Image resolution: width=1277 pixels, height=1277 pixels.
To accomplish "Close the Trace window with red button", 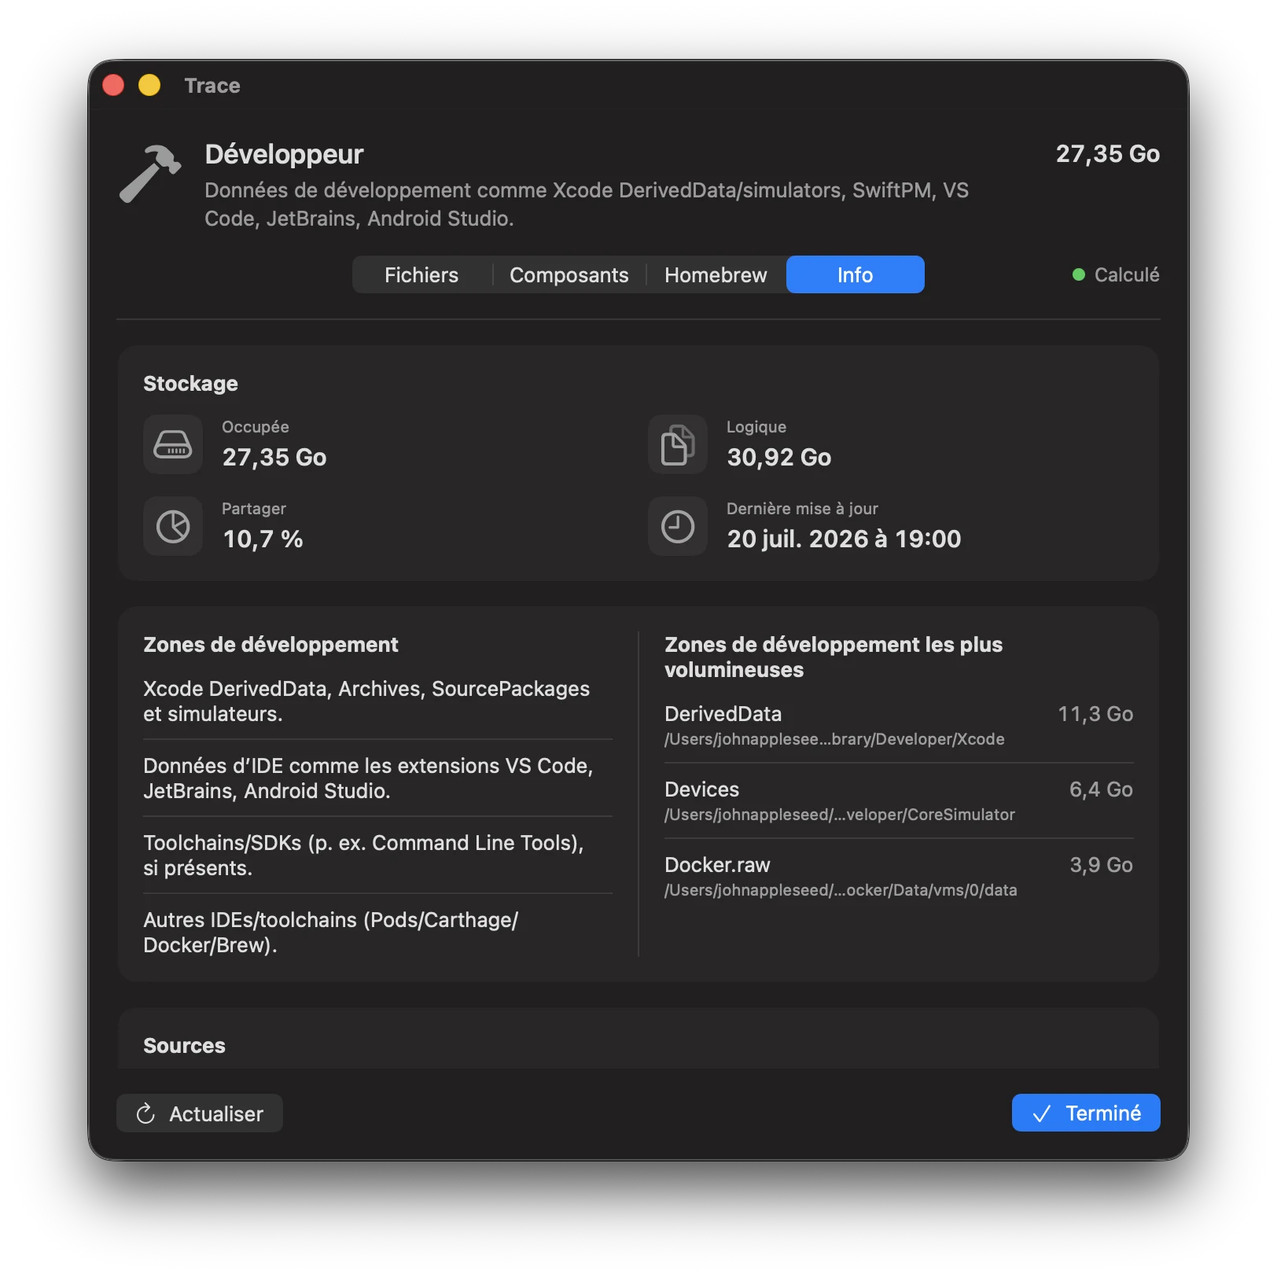I will tap(113, 85).
